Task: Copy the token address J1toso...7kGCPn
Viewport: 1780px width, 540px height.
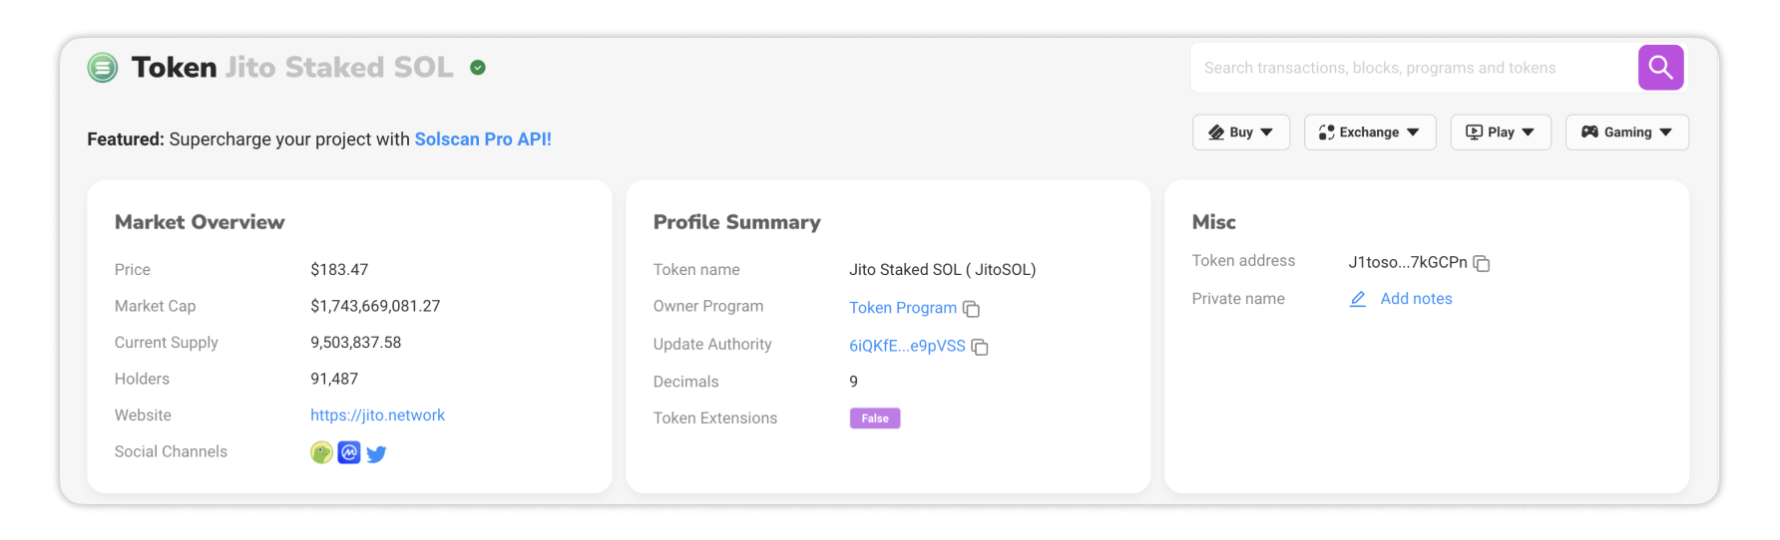Action: tap(1482, 263)
